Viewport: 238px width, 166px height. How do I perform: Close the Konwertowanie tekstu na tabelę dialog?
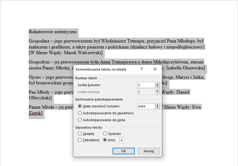[155, 69]
